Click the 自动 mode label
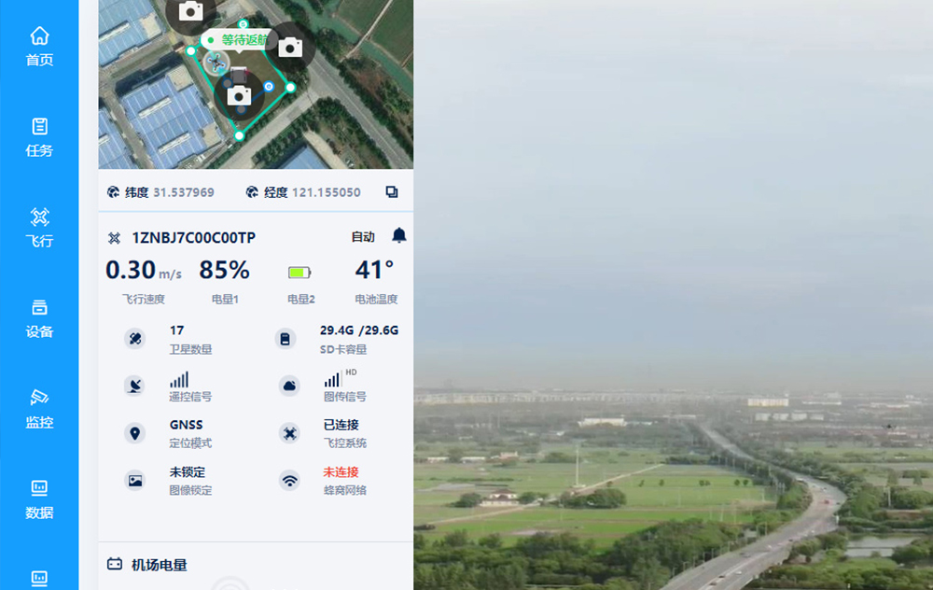Screen dimensions: 933x590 tap(363, 237)
